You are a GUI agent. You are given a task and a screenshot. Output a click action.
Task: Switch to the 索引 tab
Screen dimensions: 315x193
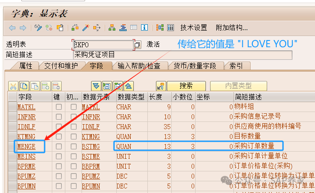(x=236, y=66)
